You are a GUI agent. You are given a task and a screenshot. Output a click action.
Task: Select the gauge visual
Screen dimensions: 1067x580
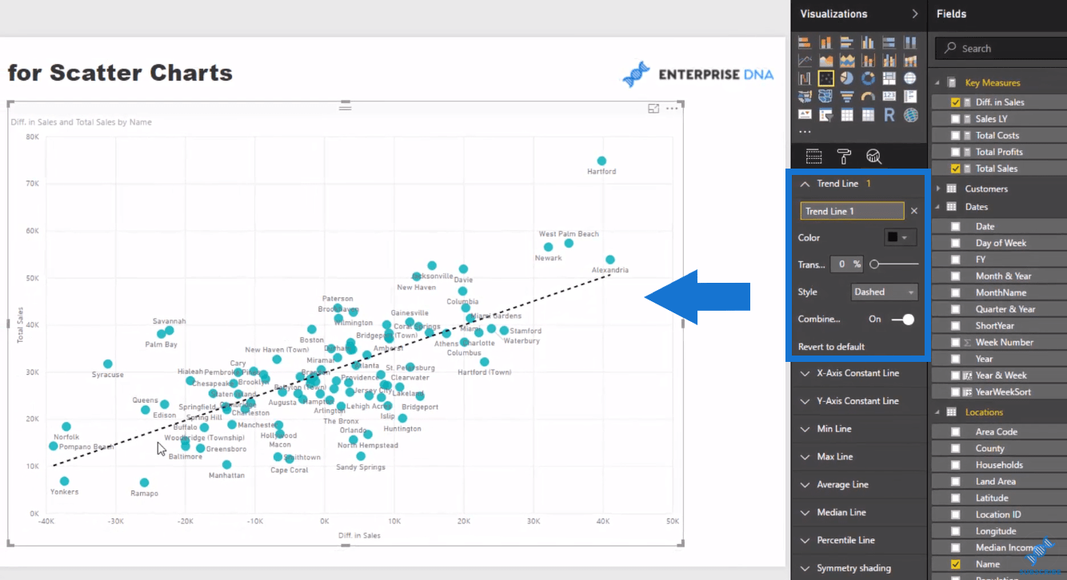pos(868,97)
